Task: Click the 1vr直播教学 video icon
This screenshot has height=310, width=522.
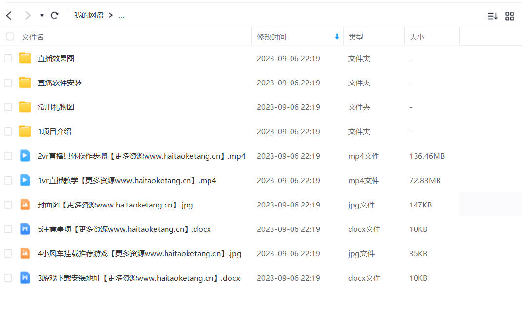Action: 25,180
